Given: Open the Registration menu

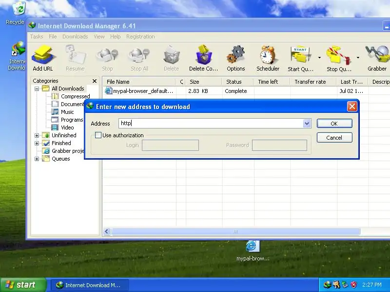Looking at the screenshot, I should [x=140, y=36].
